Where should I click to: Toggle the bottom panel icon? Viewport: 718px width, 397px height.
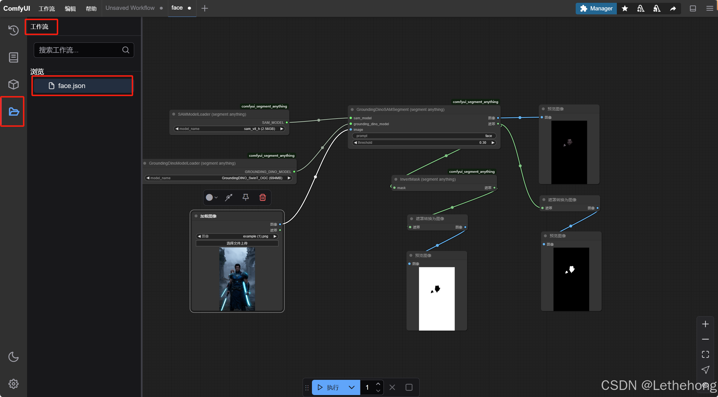pyautogui.click(x=693, y=8)
